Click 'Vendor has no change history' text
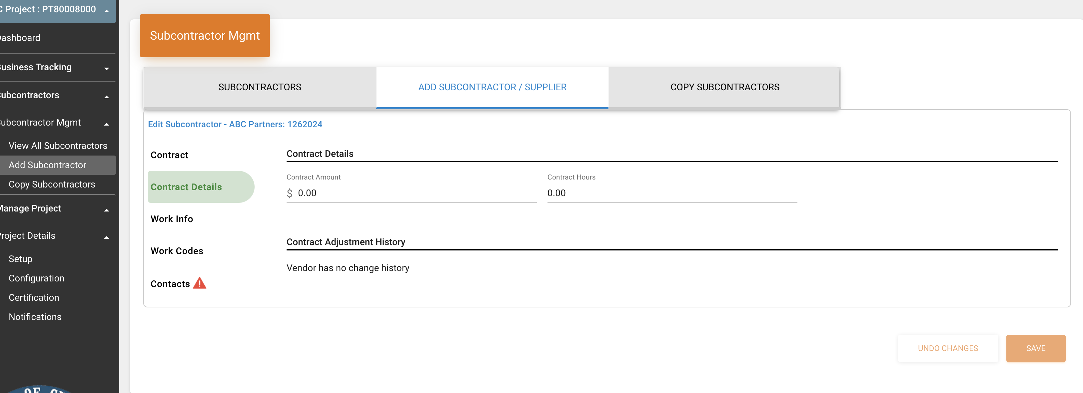 click(x=348, y=268)
